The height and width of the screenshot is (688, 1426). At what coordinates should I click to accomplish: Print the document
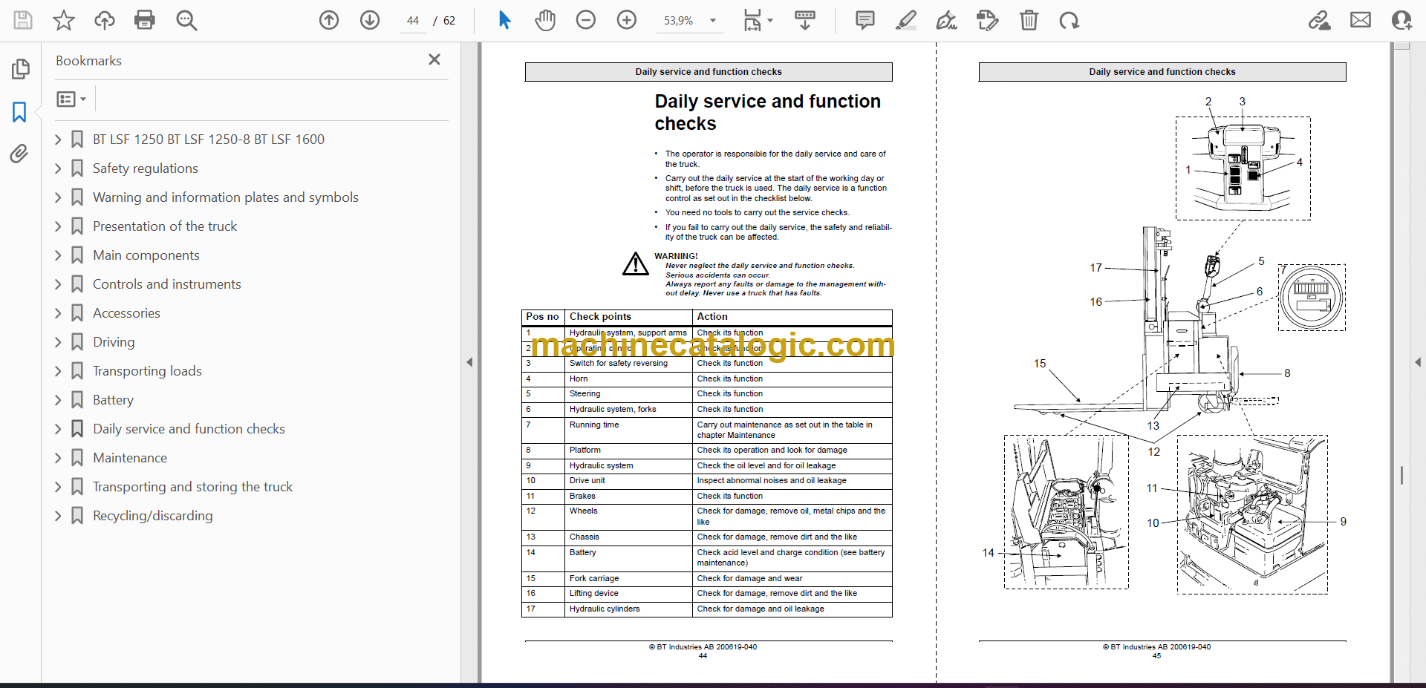pyautogui.click(x=145, y=20)
